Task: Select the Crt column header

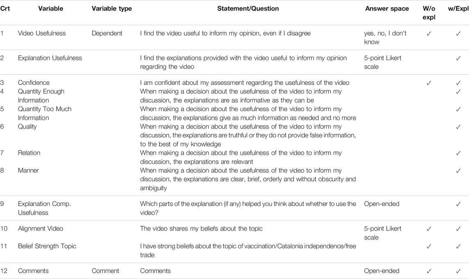Action: click(5, 9)
